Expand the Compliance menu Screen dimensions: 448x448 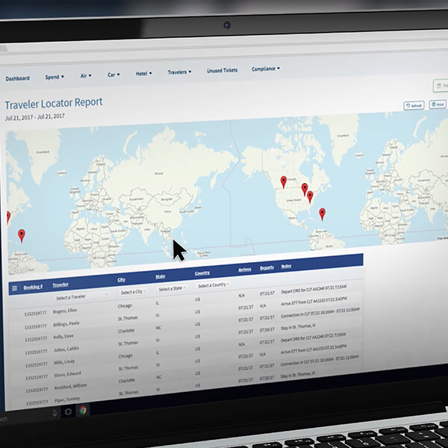[x=266, y=69]
